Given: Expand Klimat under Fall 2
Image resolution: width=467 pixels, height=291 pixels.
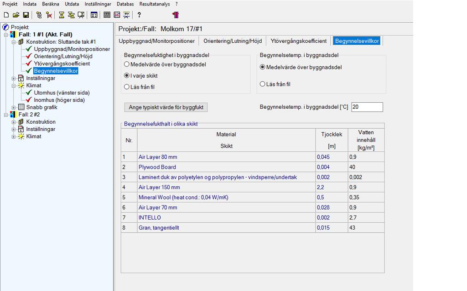Looking at the screenshot, I should click(x=14, y=136).
